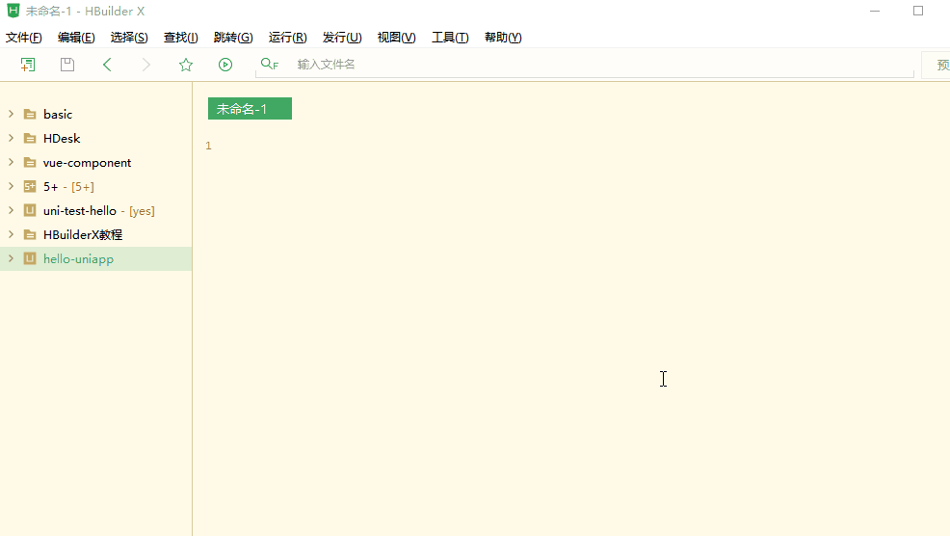Expand the uni-test-hello project
The height and width of the screenshot is (536, 950).
pos(11,210)
